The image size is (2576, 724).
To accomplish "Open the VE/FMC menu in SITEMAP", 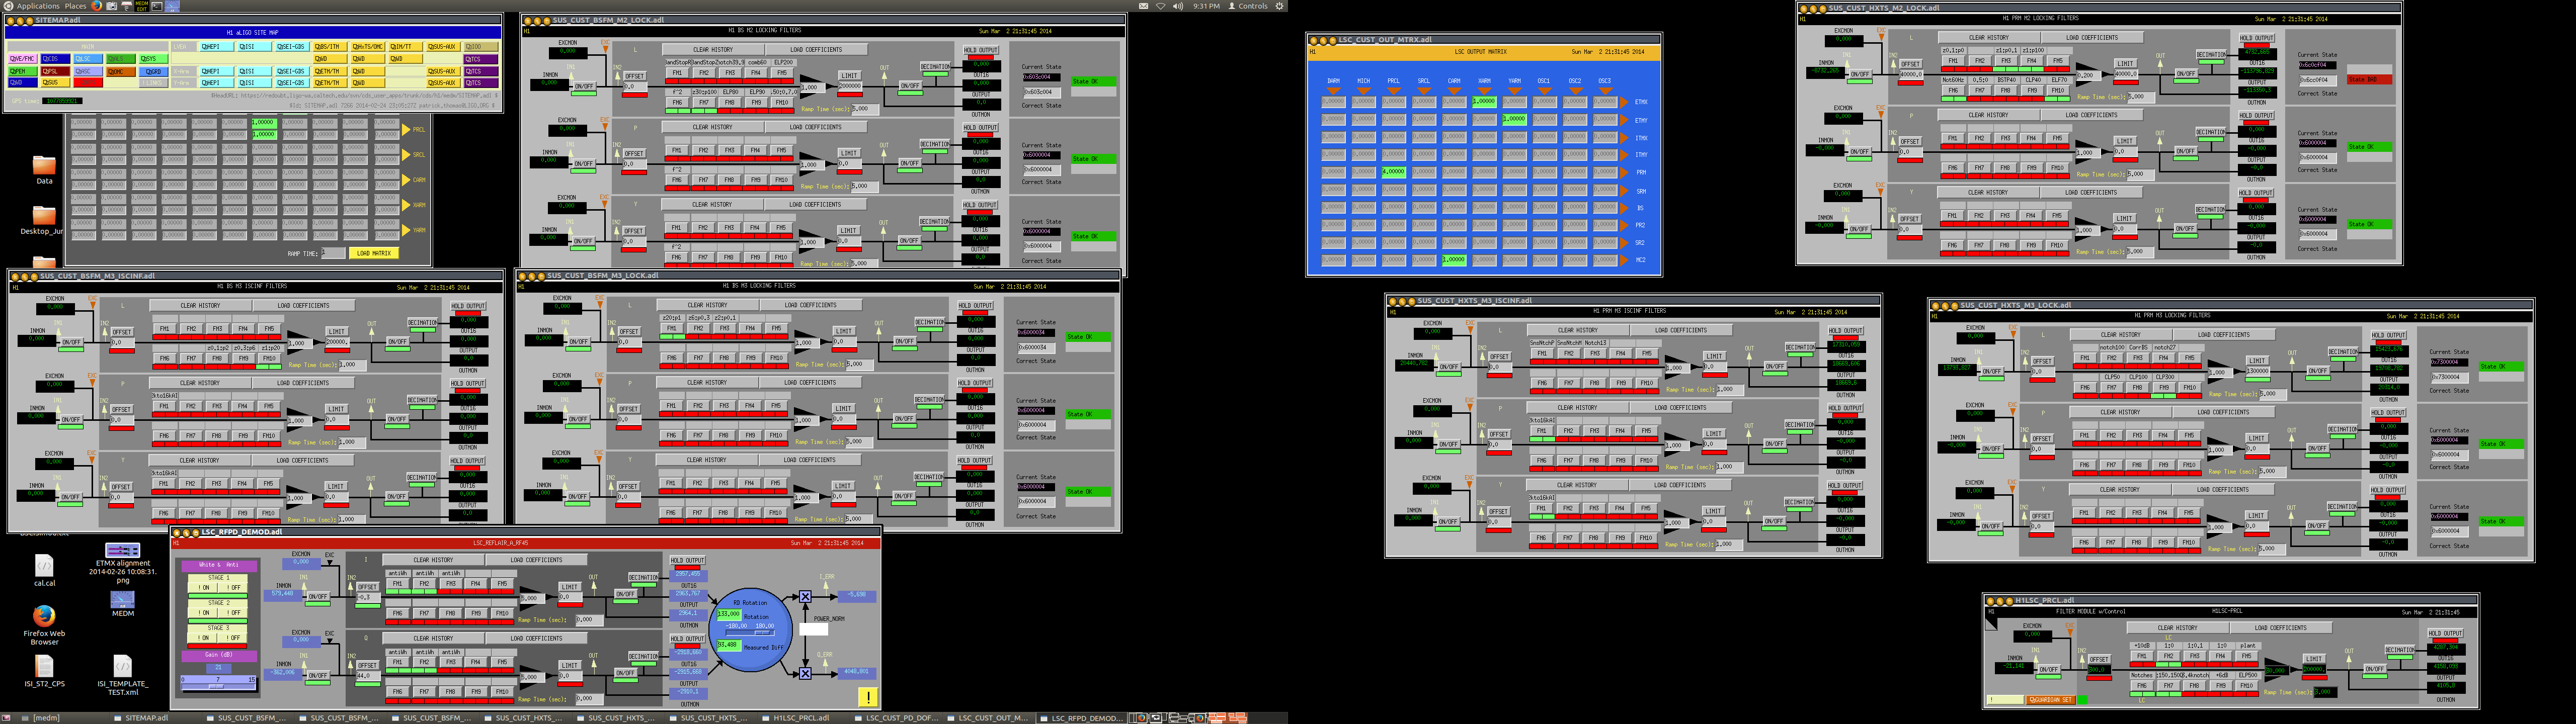I will click(23, 59).
